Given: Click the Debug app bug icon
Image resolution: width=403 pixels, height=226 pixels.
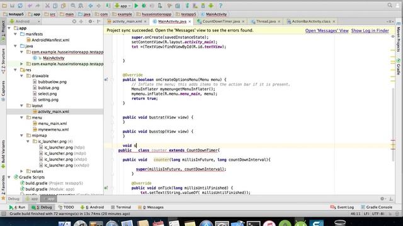Looking at the screenshot, I should point(144,6).
